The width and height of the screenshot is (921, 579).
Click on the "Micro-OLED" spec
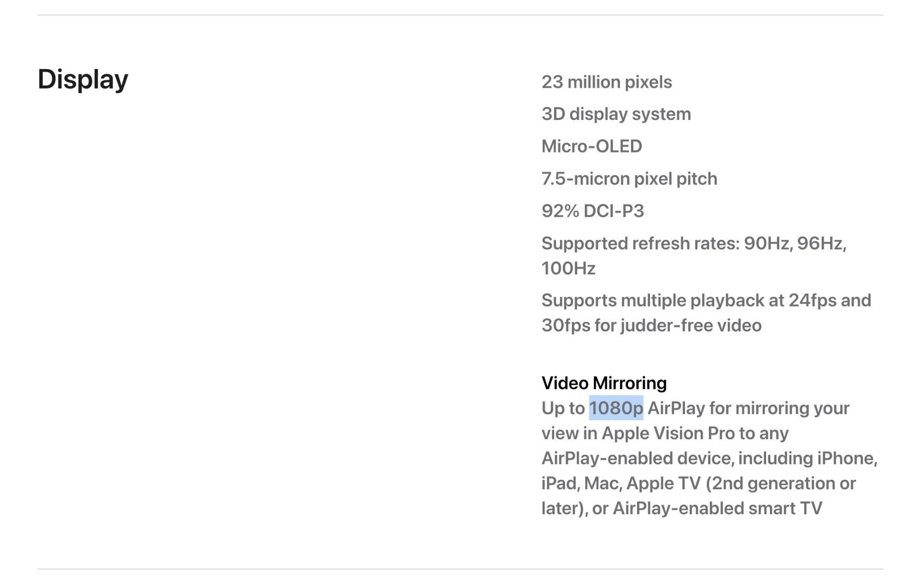[591, 146]
